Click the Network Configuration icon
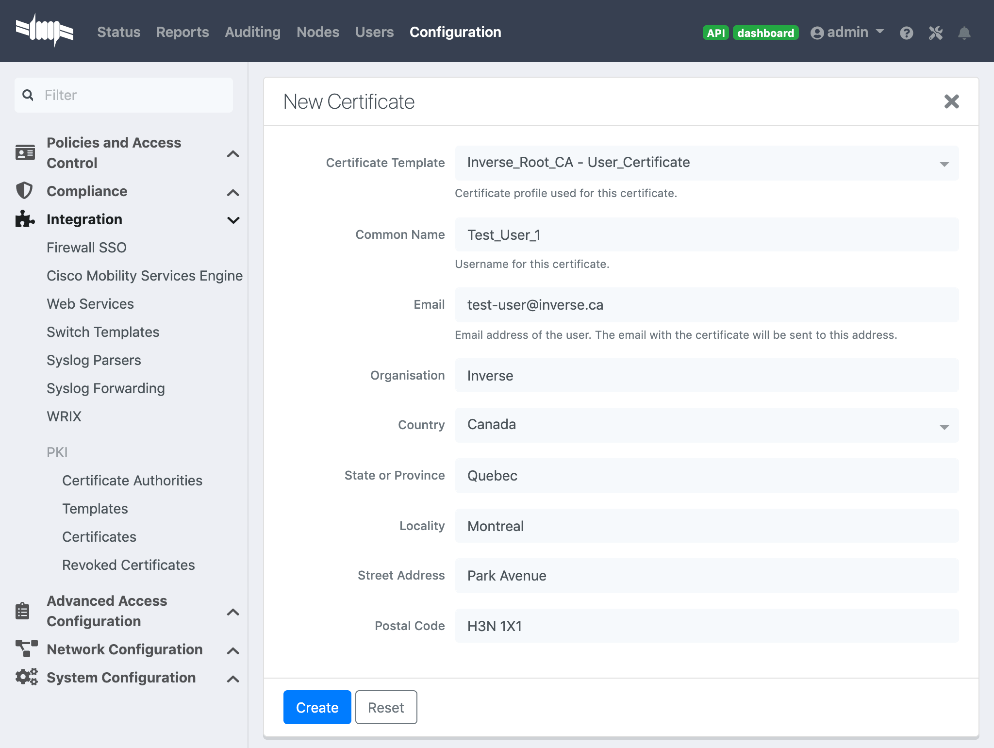 pos(26,649)
